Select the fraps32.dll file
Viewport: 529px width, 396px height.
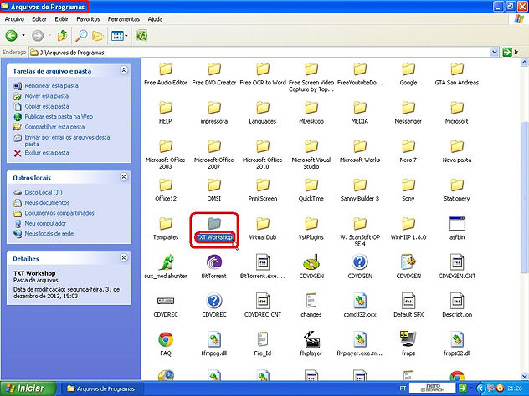[x=457, y=344]
